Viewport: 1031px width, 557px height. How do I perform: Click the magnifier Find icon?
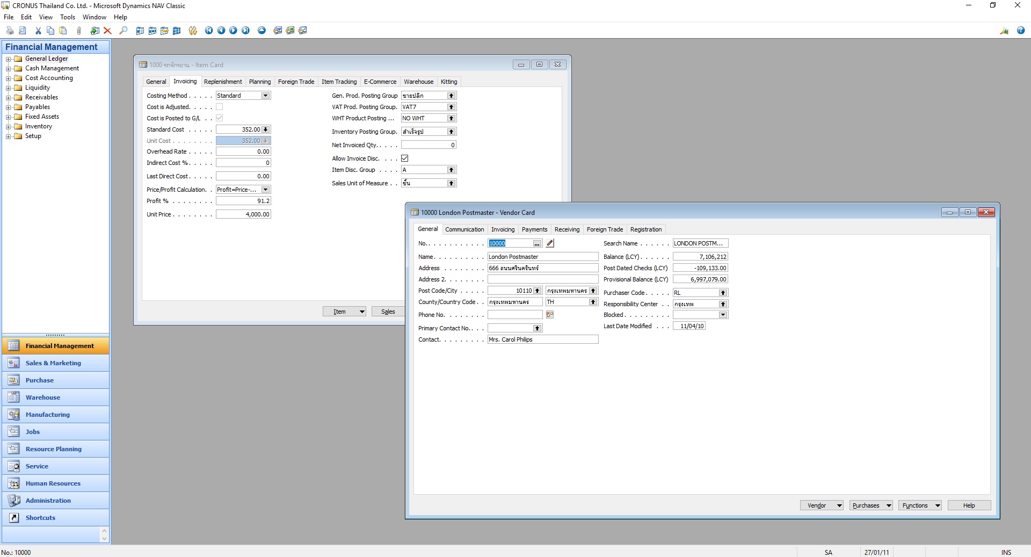[x=124, y=31]
